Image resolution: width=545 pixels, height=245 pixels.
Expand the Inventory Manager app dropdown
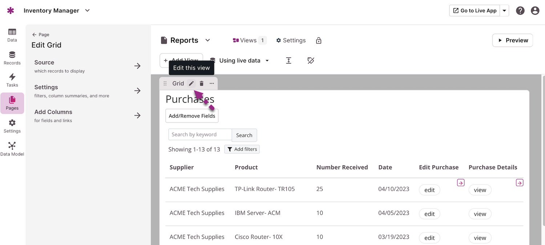tap(87, 11)
